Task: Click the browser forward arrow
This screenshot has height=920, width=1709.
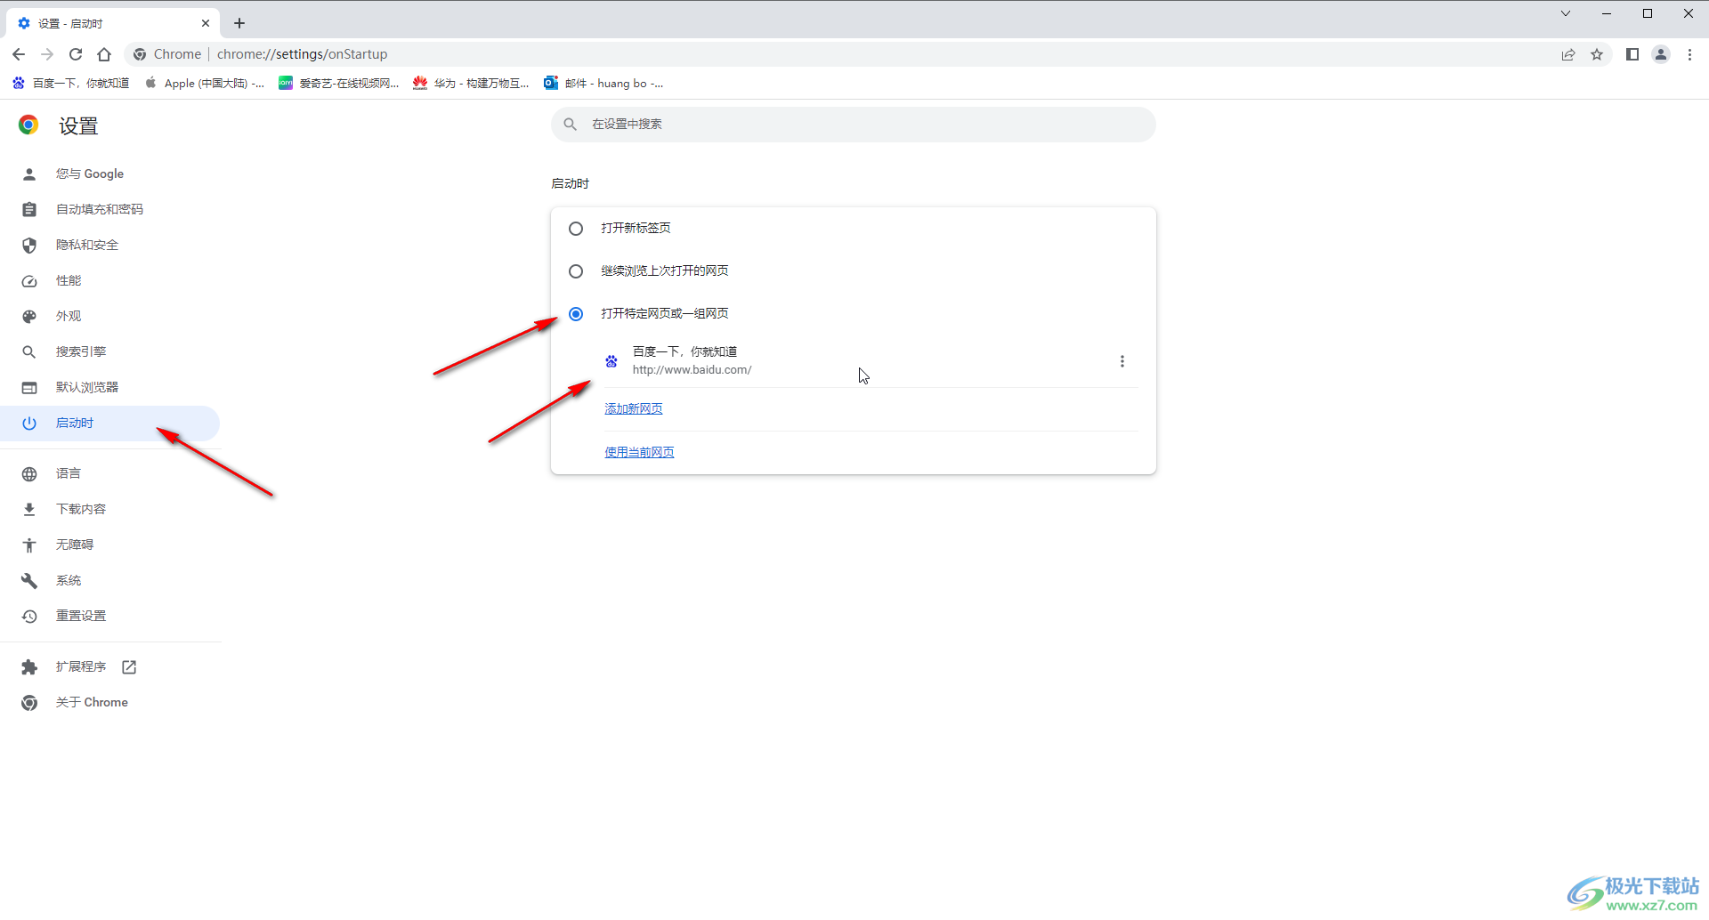Action: click(x=47, y=54)
